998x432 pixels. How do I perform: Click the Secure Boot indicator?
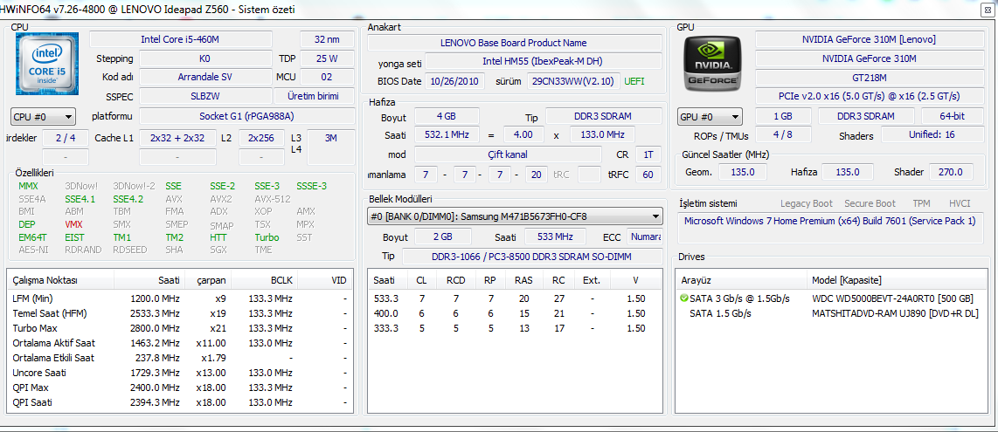coord(870,203)
